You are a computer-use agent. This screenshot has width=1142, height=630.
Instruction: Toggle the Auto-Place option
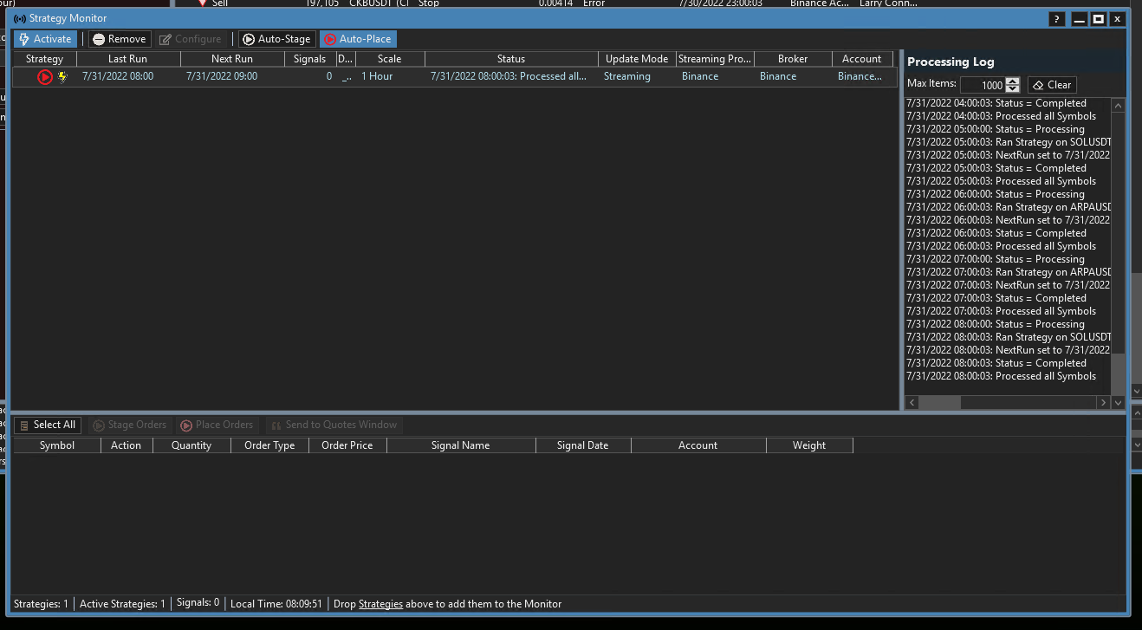click(358, 39)
